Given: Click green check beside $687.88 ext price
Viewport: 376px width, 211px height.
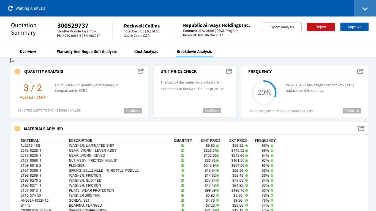Looking at the screenshot, I should pos(247,166).
